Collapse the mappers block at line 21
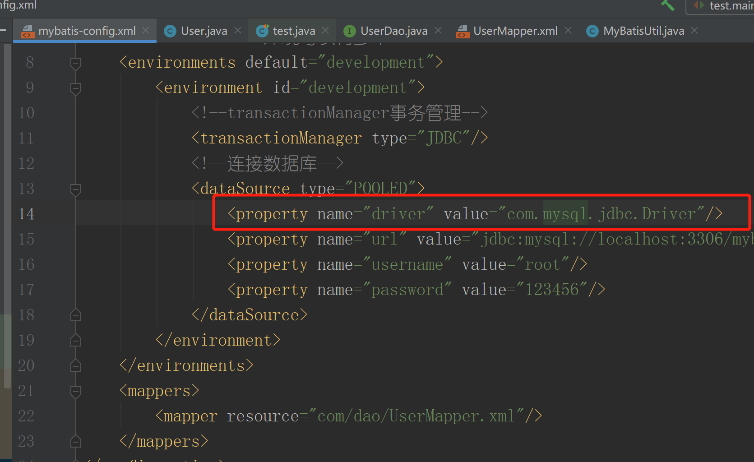The width and height of the screenshot is (754, 462). click(x=75, y=391)
